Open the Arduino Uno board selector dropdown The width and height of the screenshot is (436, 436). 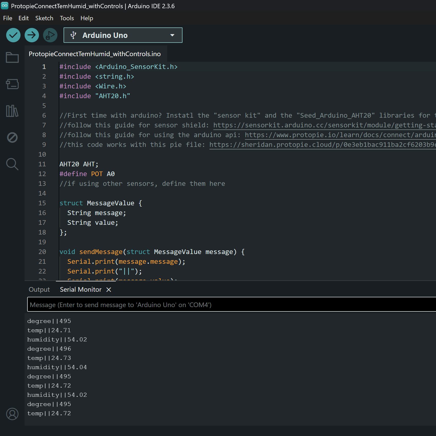(123, 35)
